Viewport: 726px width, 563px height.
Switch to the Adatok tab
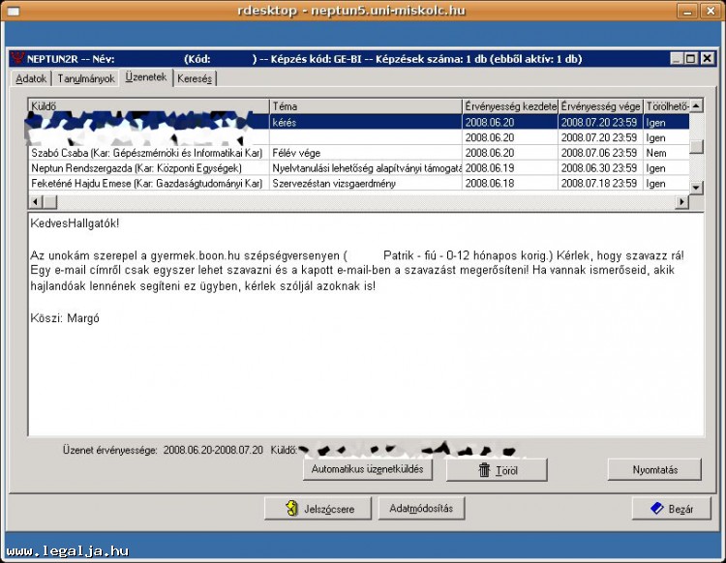click(31, 78)
